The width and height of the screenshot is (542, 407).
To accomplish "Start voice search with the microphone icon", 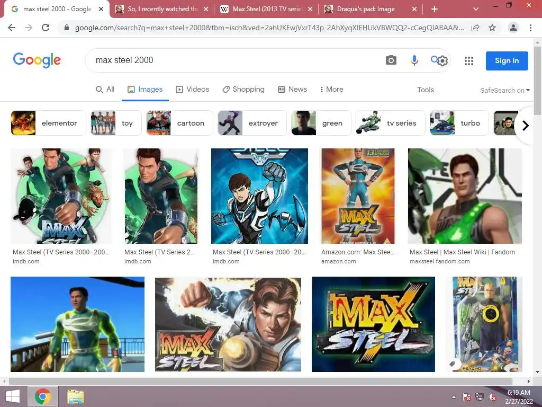I will pyautogui.click(x=414, y=60).
